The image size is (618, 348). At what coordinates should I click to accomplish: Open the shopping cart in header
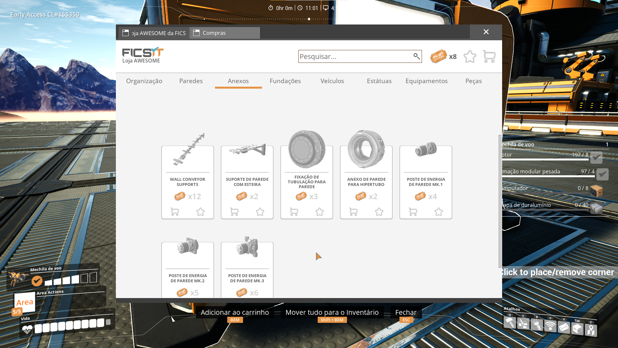[x=489, y=56]
